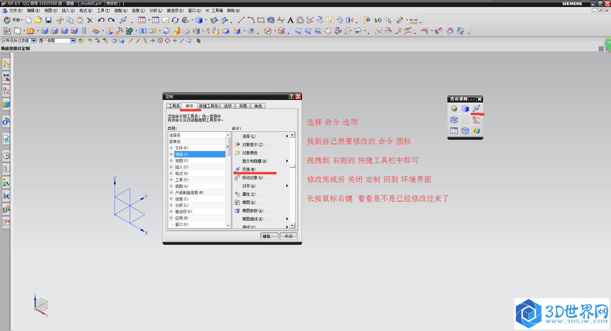Click Transform icon in floating toolbar
Viewport: 611px width, 331px height.
pos(476,109)
